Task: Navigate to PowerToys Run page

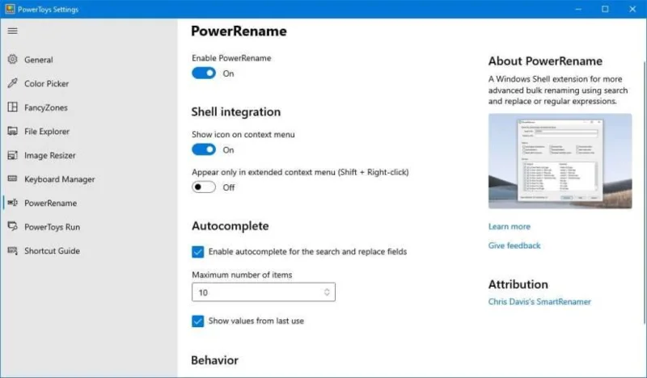Action: tap(52, 227)
